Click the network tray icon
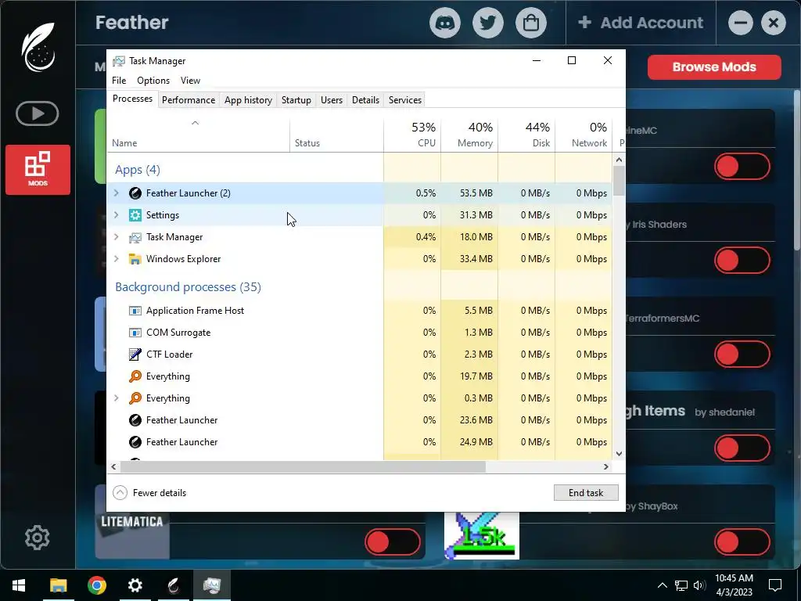The height and width of the screenshot is (601, 801). click(x=681, y=585)
